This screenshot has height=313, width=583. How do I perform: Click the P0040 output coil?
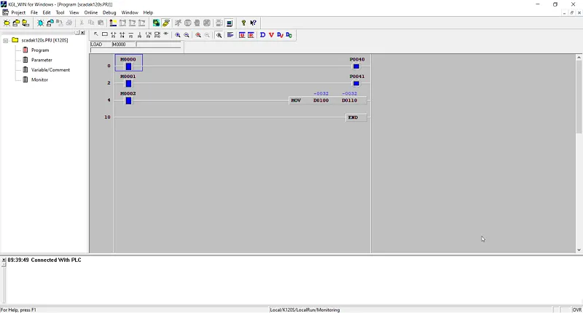(x=356, y=66)
